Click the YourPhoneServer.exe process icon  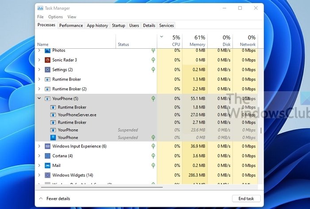(54, 115)
